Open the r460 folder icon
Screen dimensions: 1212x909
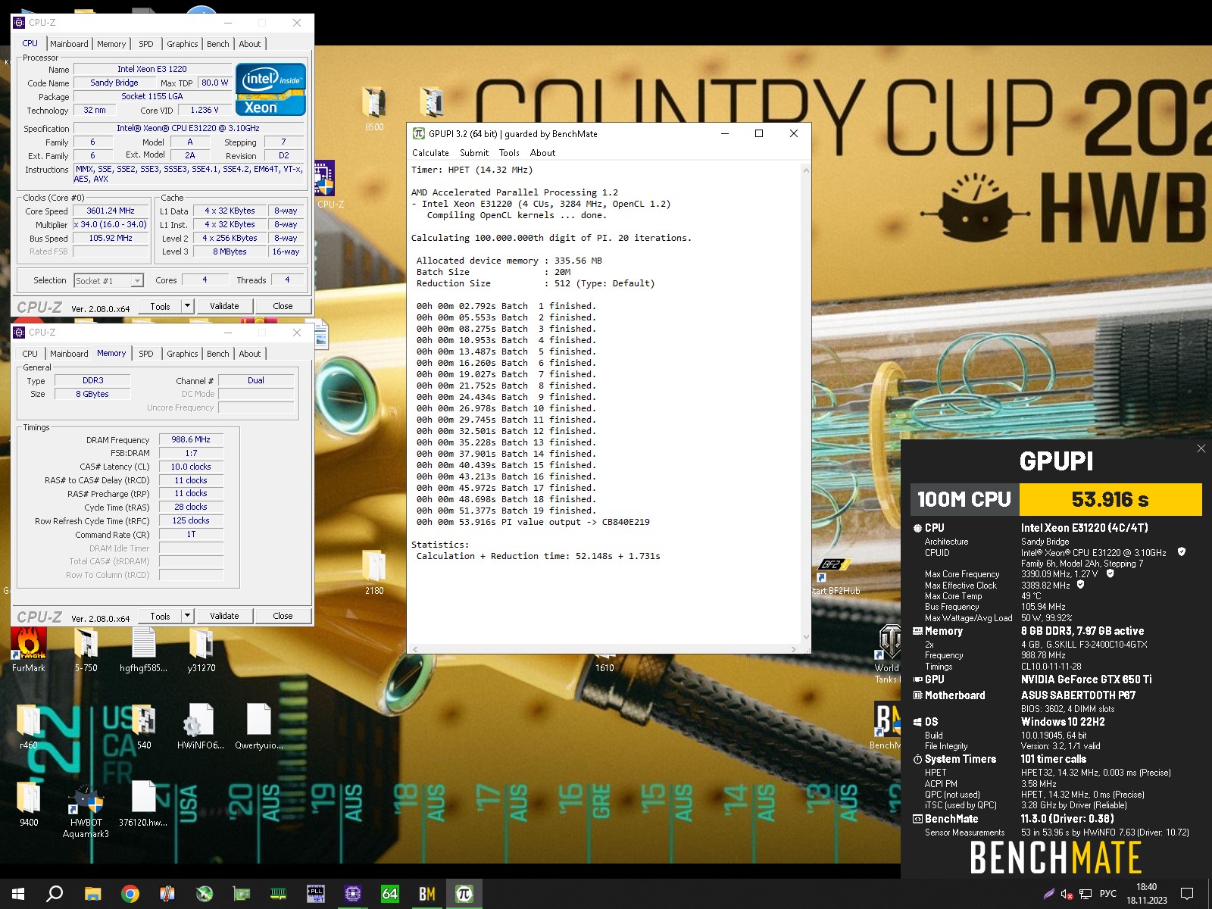tap(28, 727)
